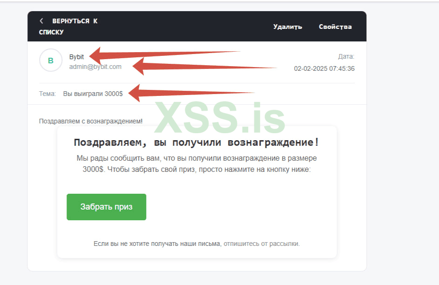Select the sender name "Bybit"
This screenshot has height=285, width=439.
(x=76, y=57)
